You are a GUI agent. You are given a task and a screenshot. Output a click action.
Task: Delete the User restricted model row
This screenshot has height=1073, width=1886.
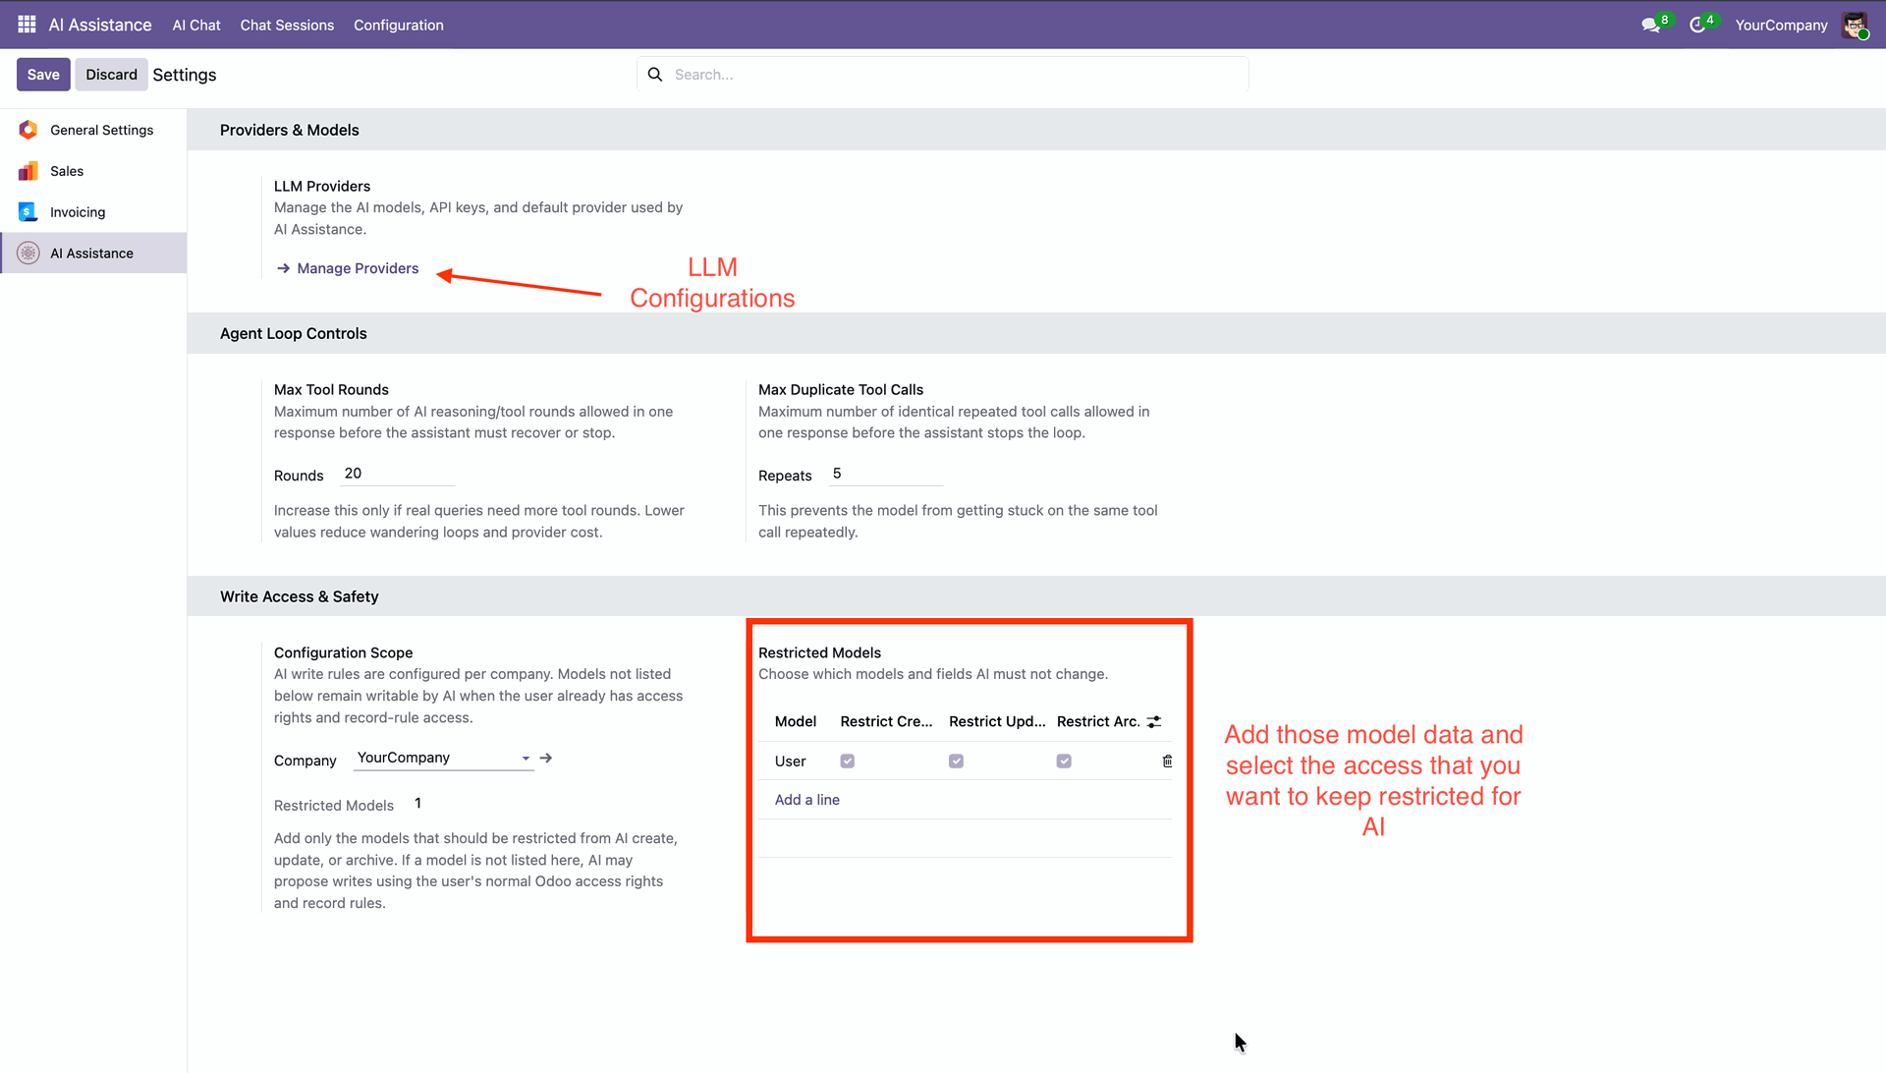(x=1167, y=762)
